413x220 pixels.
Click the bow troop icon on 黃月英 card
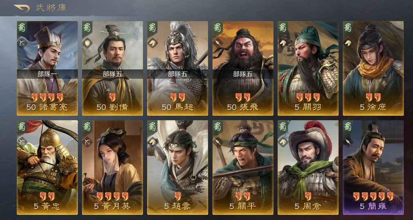(x=87, y=142)
